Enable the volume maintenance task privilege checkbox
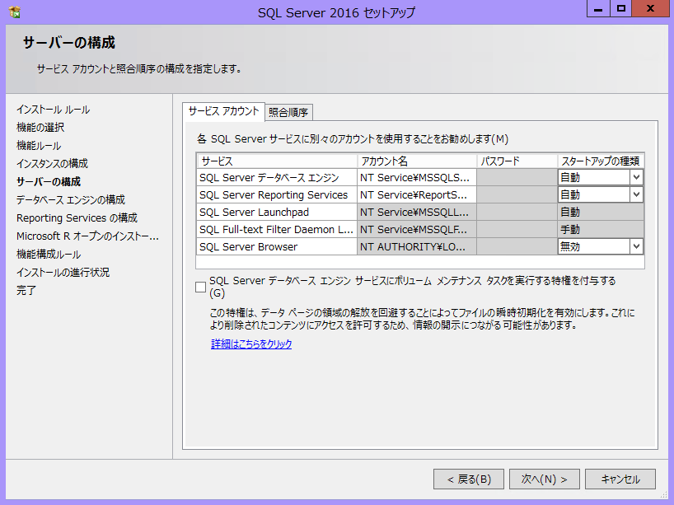 (x=201, y=287)
